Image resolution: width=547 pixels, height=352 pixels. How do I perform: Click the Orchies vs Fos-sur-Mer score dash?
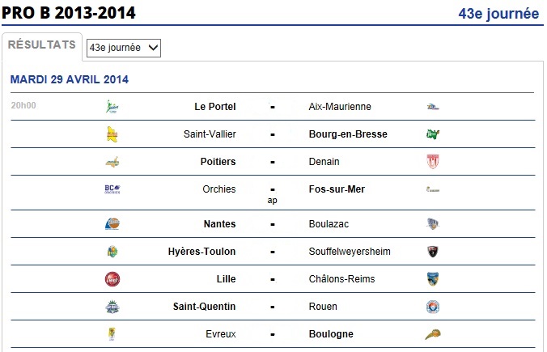coord(273,190)
